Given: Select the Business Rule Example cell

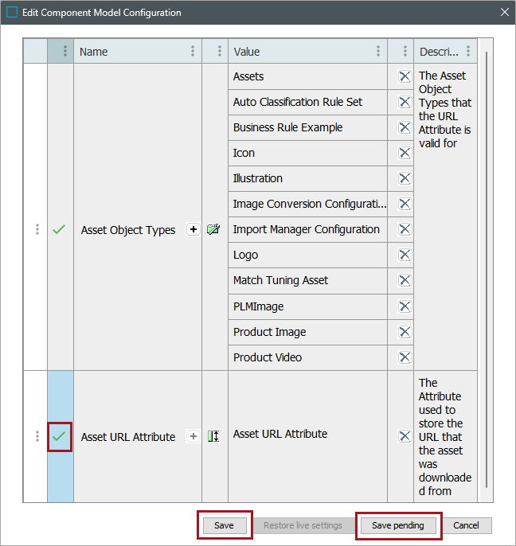Looking at the screenshot, I should 307,127.
